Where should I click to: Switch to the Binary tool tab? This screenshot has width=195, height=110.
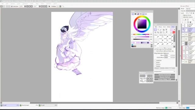(160, 27)
